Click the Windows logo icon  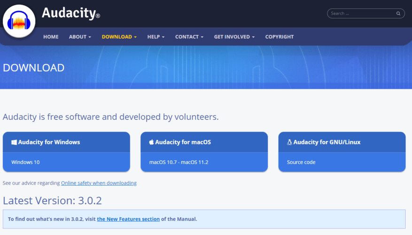coord(14,142)
